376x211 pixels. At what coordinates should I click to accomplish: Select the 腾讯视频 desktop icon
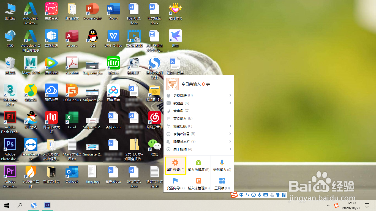pyautogui.click(x=51, y=66)
